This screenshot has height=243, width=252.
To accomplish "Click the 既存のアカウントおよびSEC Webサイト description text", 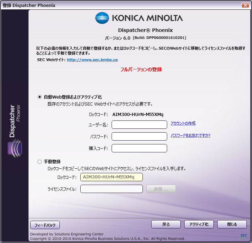I will click(x=100, y=104).
